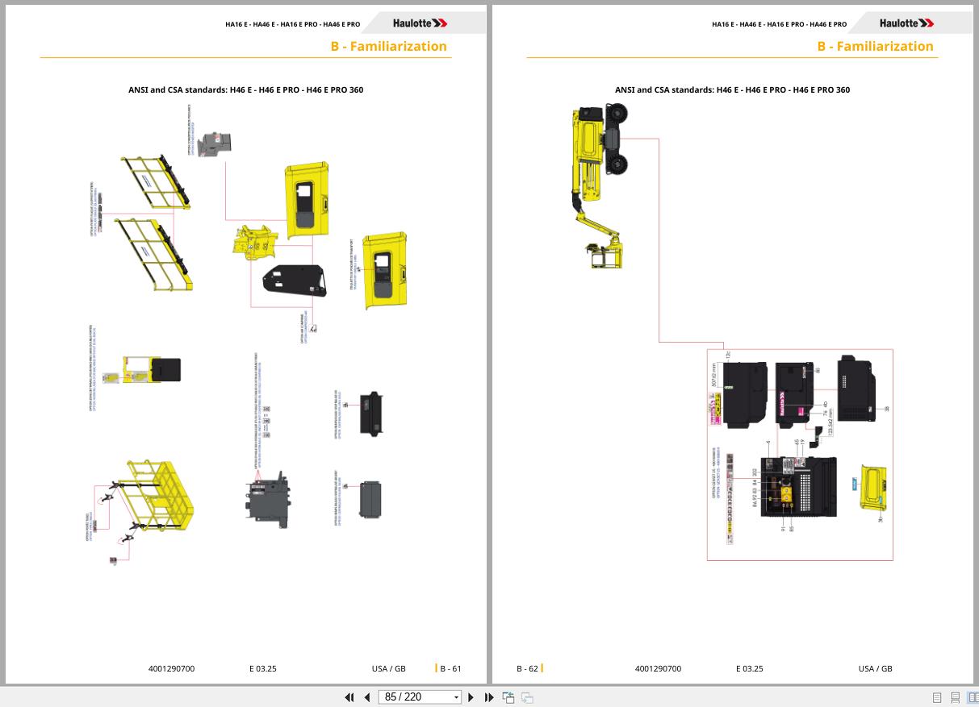Click 'B - Familiarization' heading on the right page
This screenshot has width=979, height=707.
875,46
